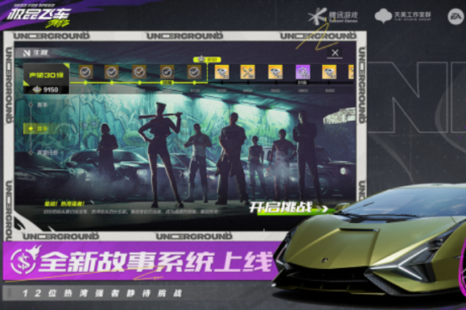This screenshot has width=466, height=310.
Task: Open the 声望任务 tab
Action: point(47,152)
